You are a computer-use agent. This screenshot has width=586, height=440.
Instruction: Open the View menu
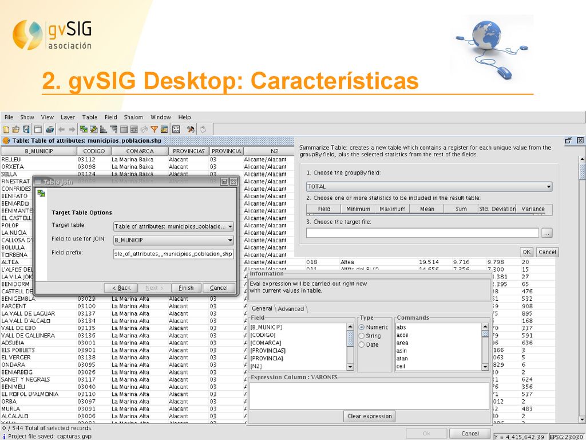[47, 117]
